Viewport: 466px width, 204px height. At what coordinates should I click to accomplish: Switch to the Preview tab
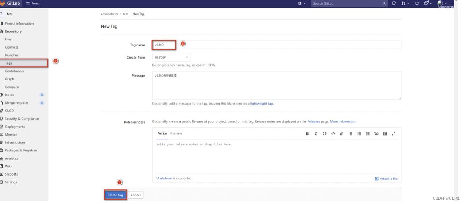click(176, 133)
